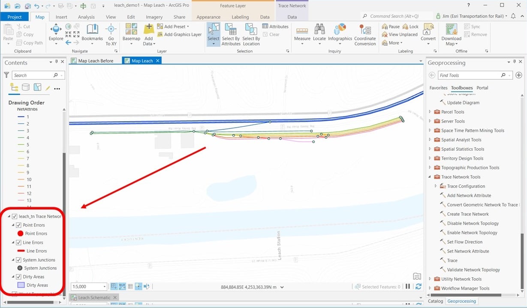527x308 pixels.
Task: Click View Unplaced labels
Action: point(399,35)
